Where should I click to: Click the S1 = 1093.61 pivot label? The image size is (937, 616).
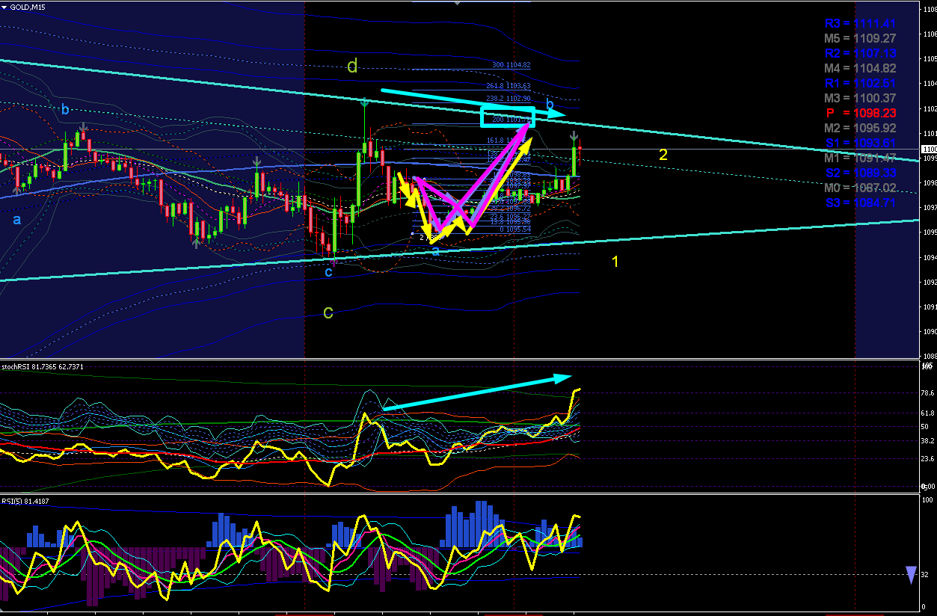861,143
